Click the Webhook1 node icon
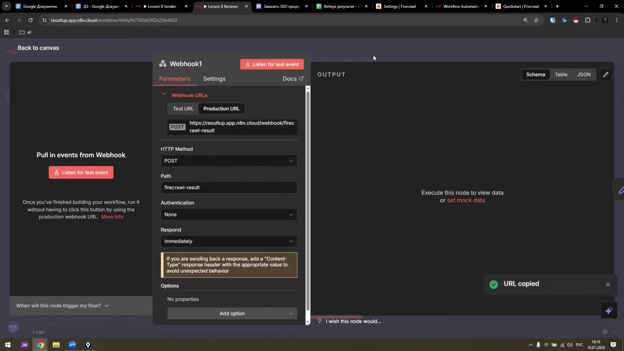 click(x=163, y=64)
